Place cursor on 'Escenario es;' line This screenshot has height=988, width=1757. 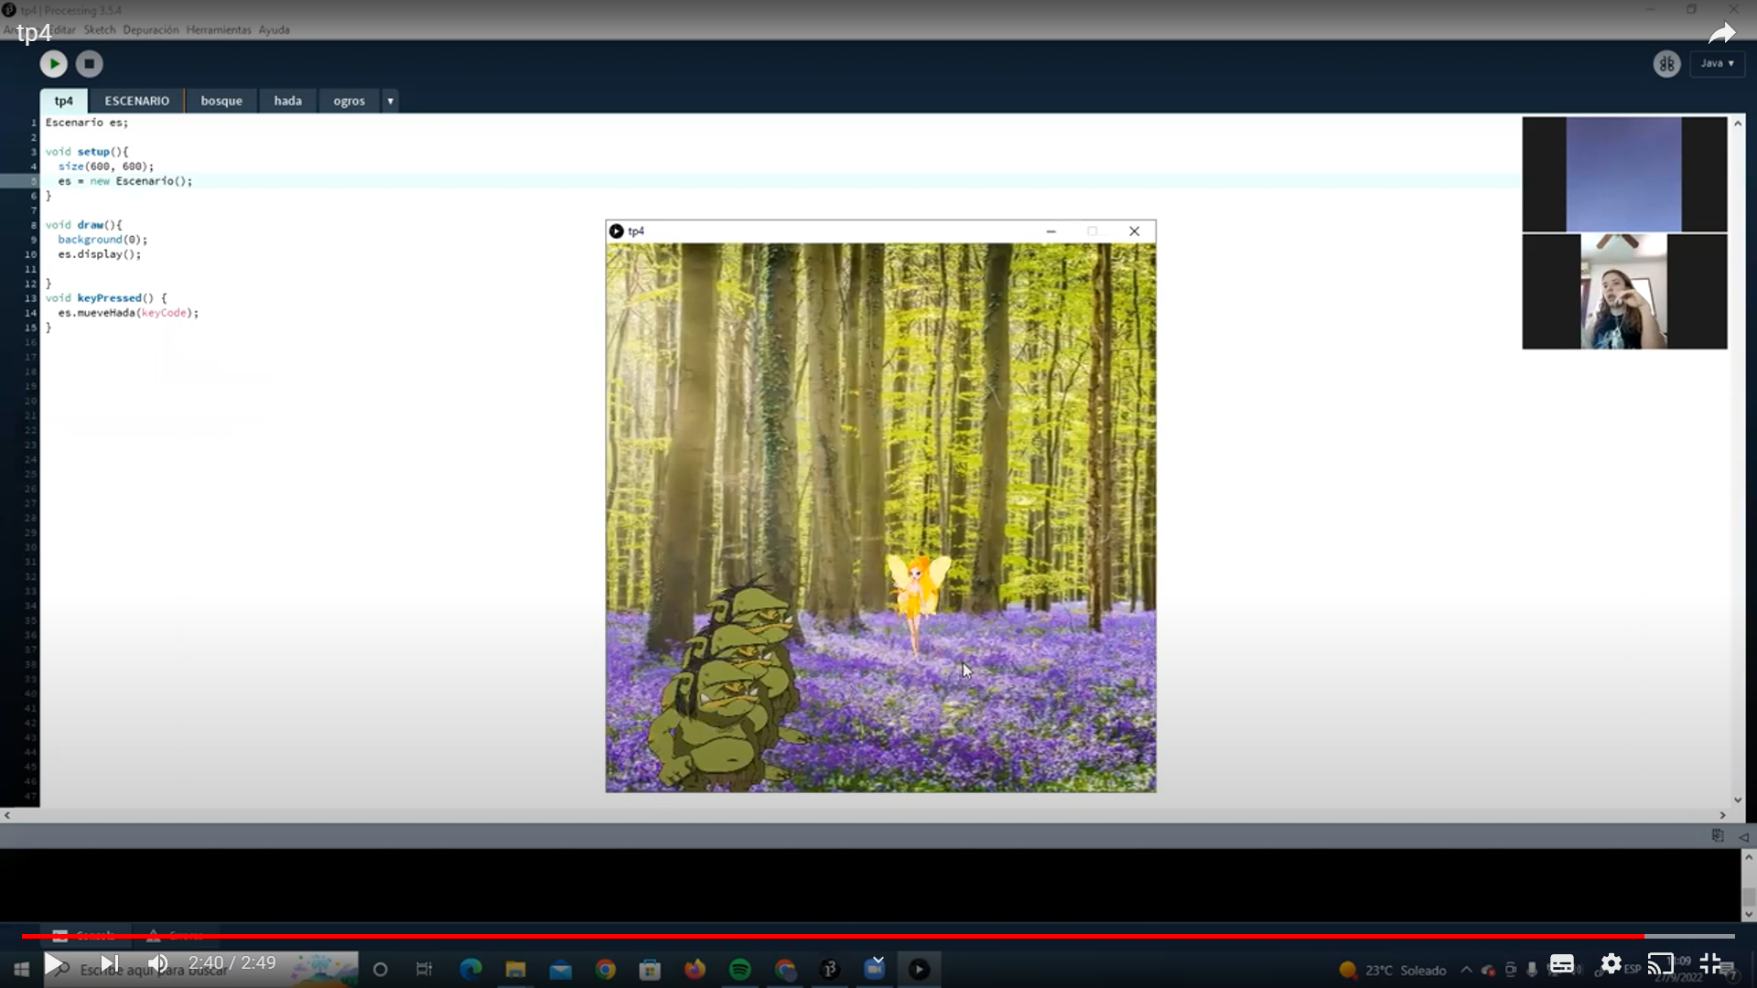pos(87,123)
